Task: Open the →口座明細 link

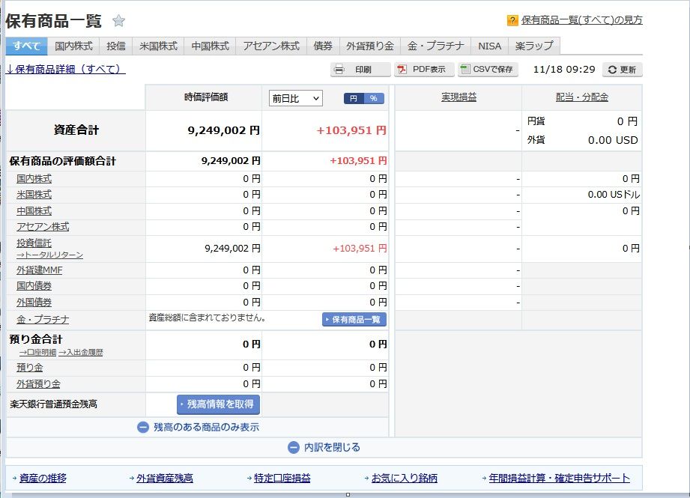Action: (38, 353)
